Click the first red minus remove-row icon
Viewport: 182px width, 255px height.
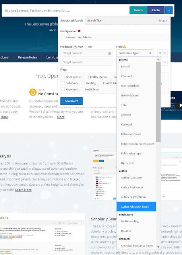[x=165, y=53]
